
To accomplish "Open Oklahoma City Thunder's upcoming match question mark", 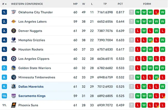I will 132,12.
